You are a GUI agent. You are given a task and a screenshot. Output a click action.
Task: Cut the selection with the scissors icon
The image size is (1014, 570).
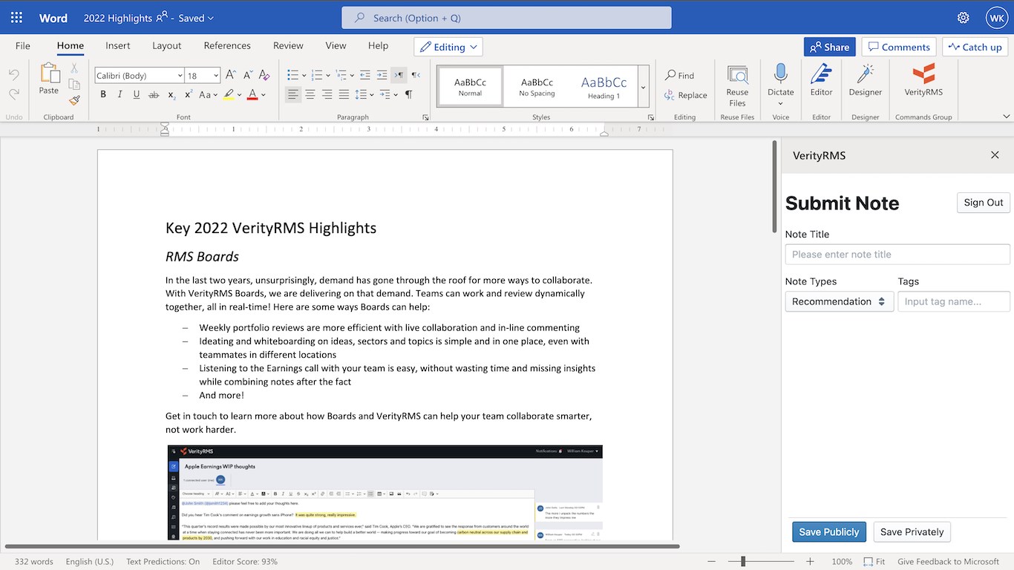[74, 68]
